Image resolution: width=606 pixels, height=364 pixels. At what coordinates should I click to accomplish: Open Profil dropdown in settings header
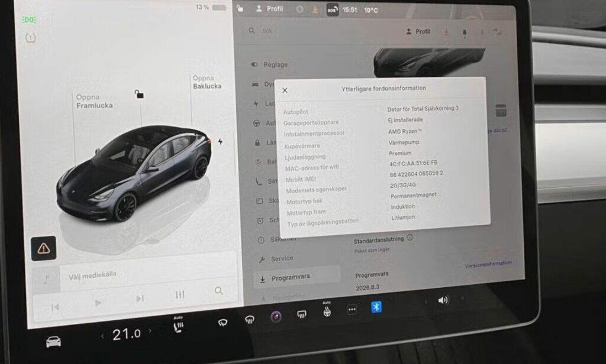click(418, 32)
